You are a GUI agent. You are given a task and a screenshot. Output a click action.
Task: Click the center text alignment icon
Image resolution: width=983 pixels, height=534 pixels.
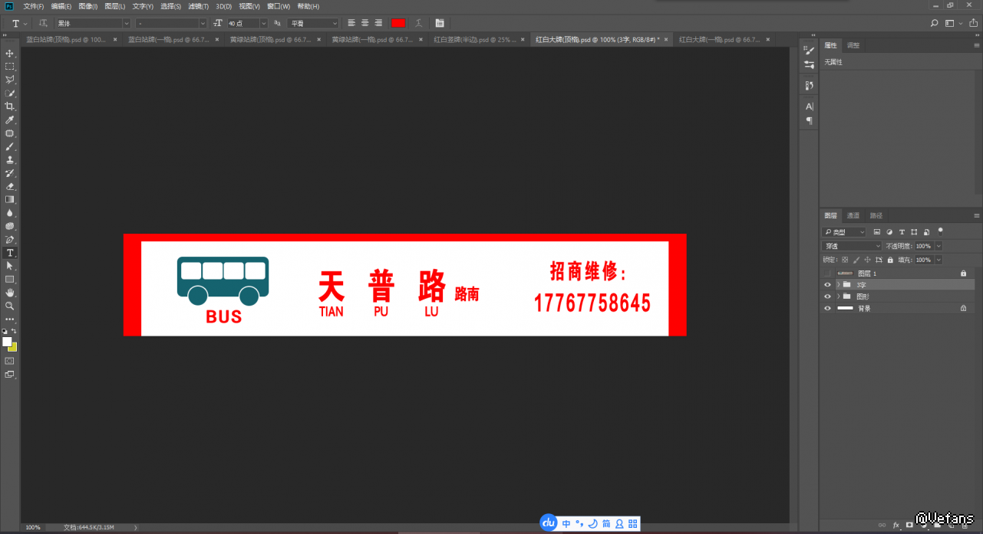pos(365,24)
